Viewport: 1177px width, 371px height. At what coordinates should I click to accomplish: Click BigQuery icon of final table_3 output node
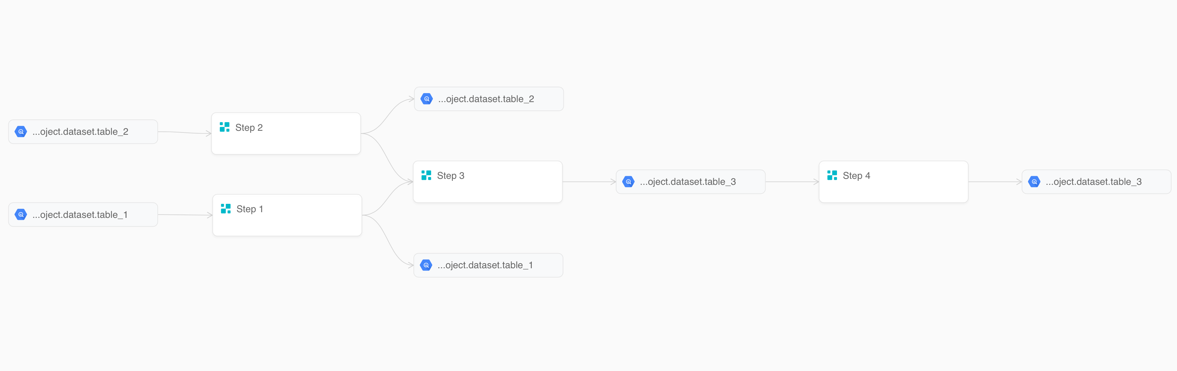tap(1034, 181)
